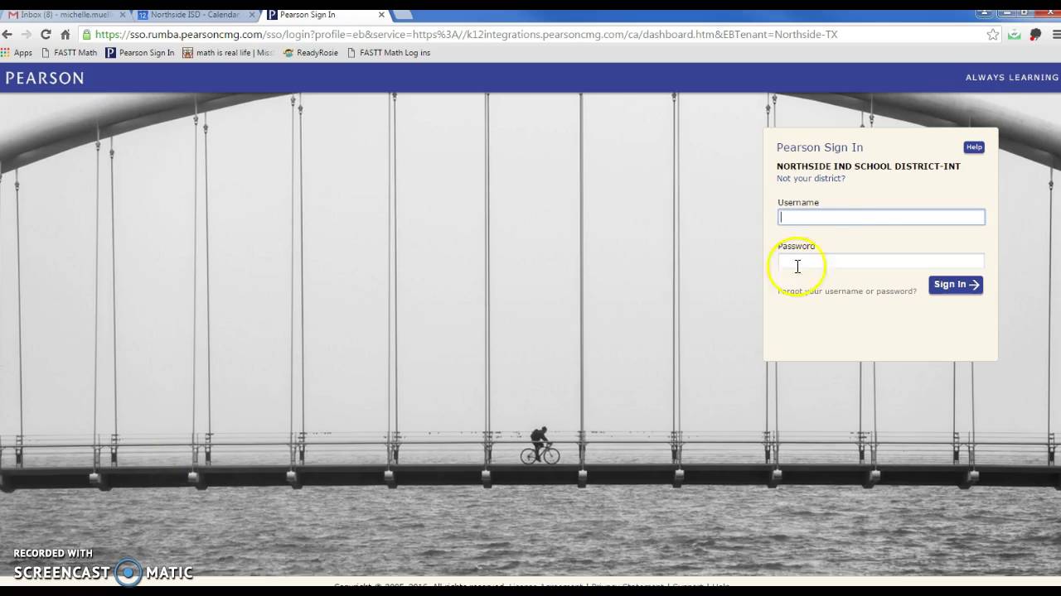1061x596 pixels.
Task: Open the browser home page icon
Action: coord(65,34)
